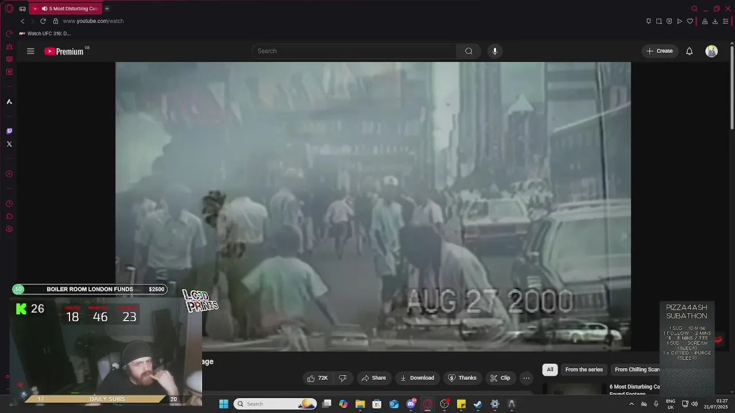
Task: Open more actions three-dot menu
Action: click(x=527, y=378)
